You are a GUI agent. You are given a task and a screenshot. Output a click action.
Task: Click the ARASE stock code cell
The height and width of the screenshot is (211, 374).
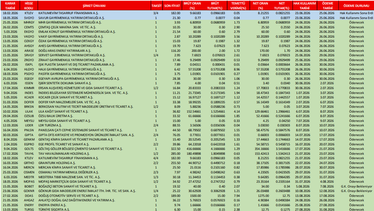pos(29,50)
